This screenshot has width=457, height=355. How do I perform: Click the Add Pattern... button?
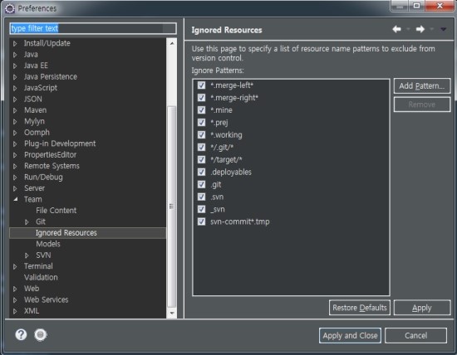pyautogui.click(x=422, y=86)
